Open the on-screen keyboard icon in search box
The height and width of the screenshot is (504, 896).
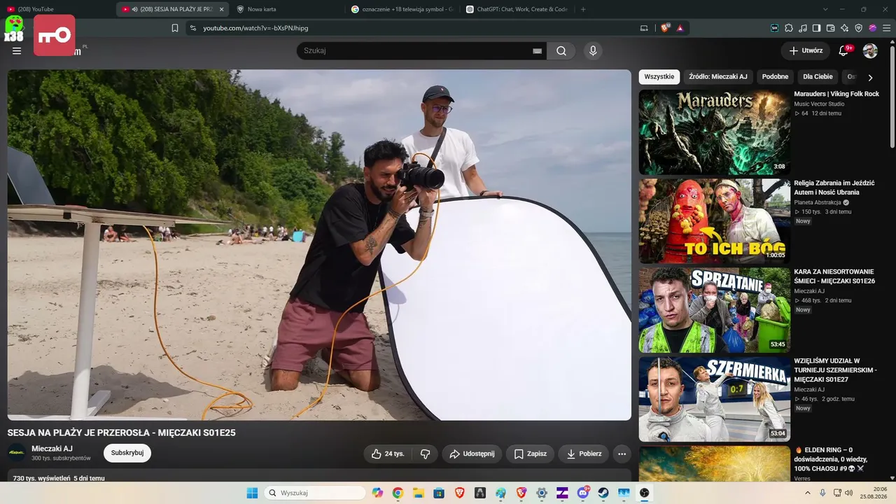click(538, 51)
